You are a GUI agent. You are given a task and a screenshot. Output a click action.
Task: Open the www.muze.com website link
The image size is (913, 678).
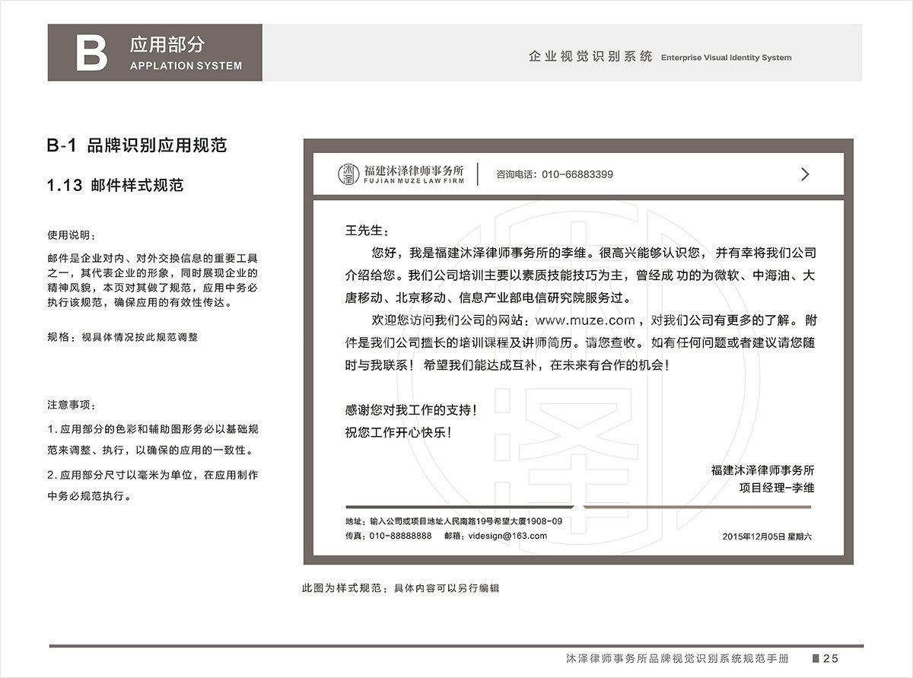586,320
